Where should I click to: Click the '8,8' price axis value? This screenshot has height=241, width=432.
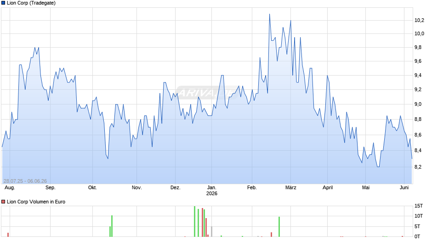click(x=418, y=120)
